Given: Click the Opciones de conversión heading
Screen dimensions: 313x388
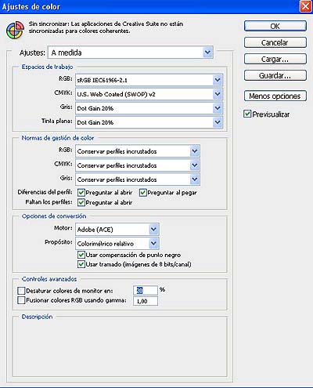Looking at the screenshot, I should tap(54, 216).
